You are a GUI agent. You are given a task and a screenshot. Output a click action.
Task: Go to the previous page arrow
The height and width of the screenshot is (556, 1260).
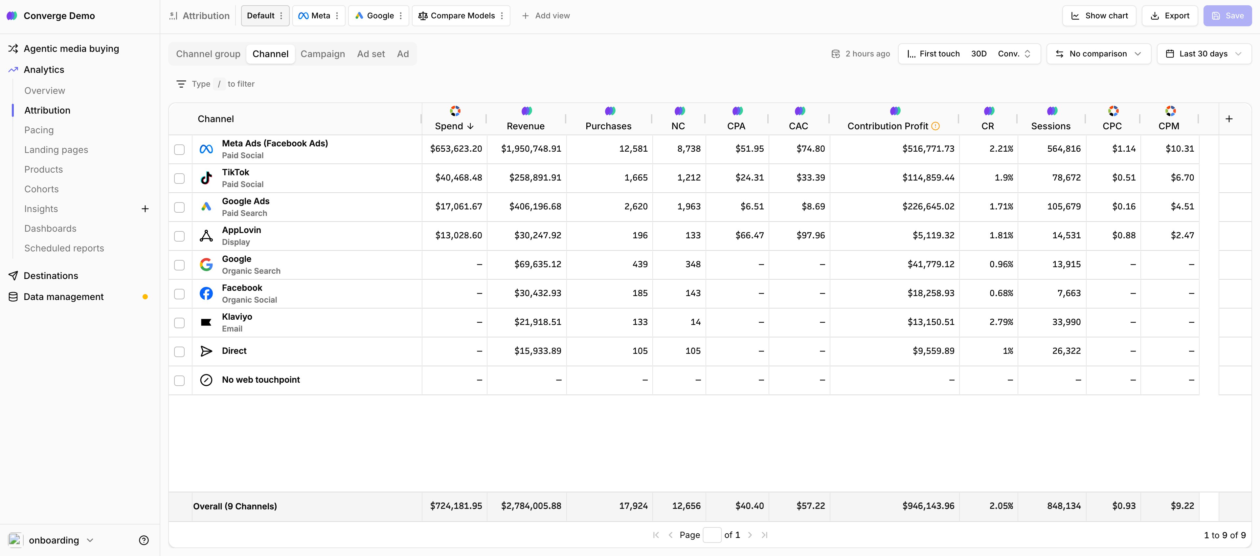point(671,535)
